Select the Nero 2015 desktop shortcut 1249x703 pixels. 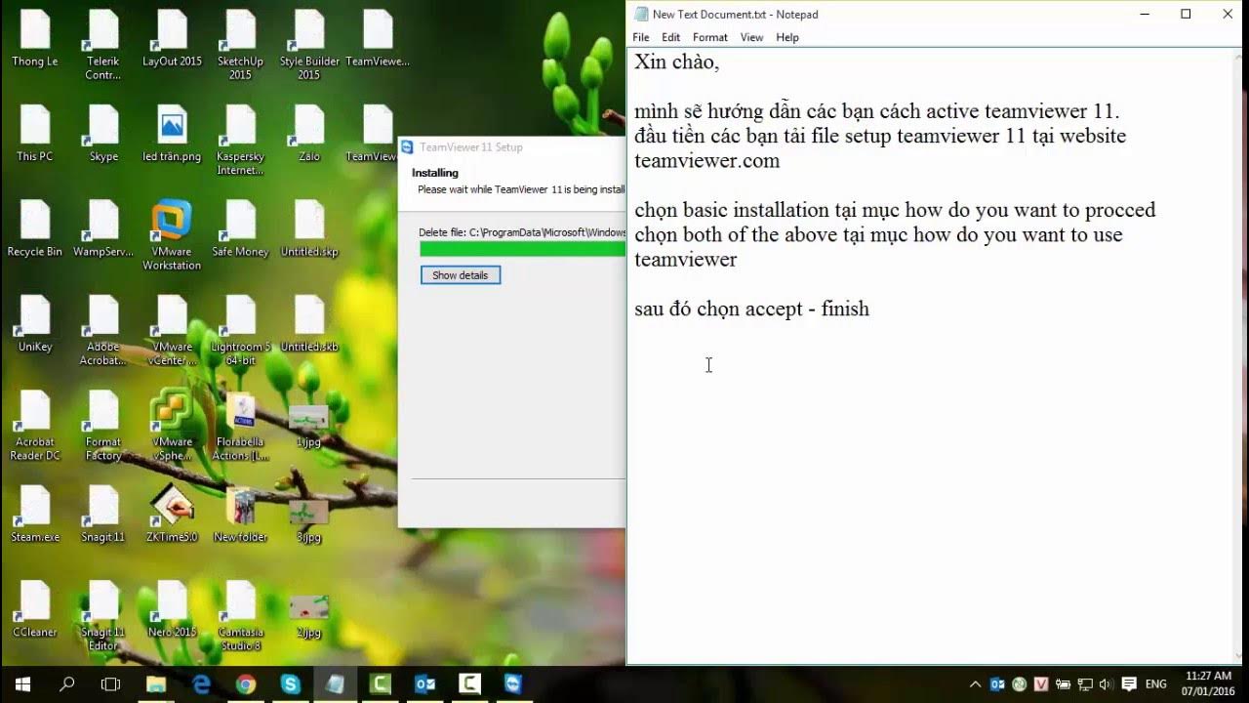[172, 608]
